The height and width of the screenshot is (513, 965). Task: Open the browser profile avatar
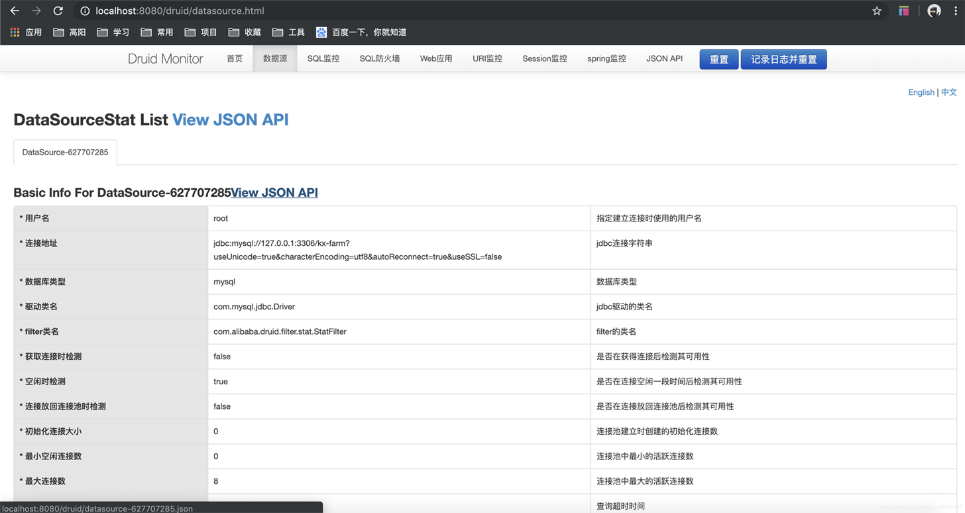[934, 11]
